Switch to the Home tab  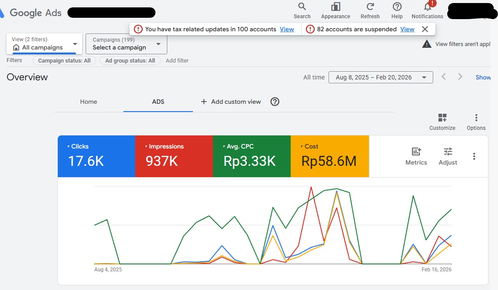click(x=89, y=102)
